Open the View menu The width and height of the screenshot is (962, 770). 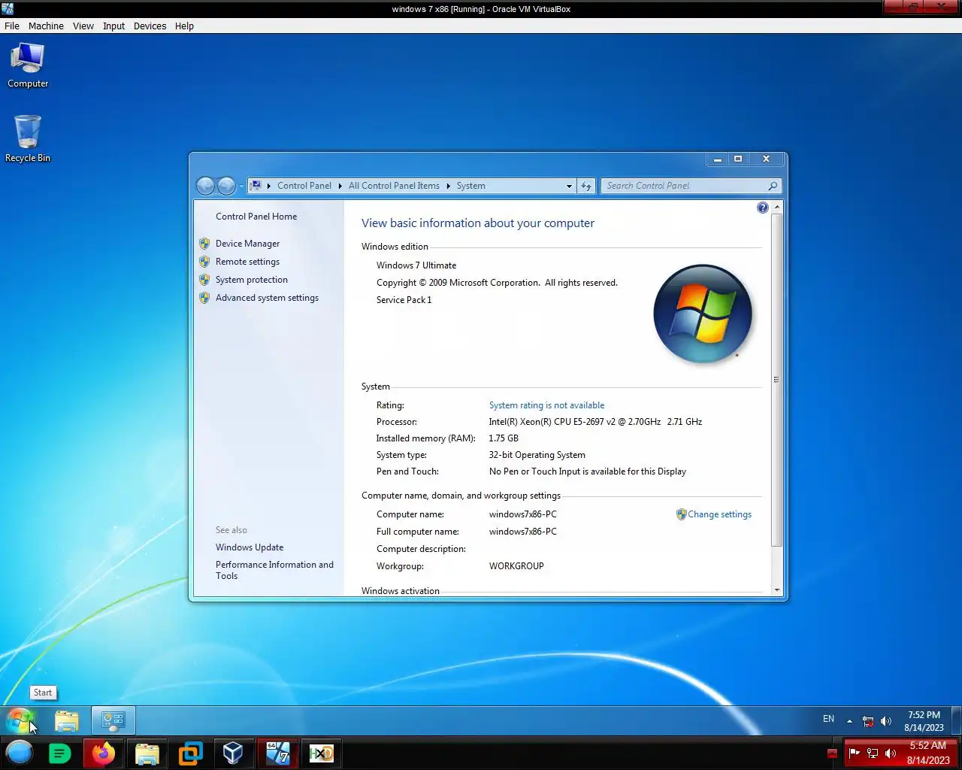(x=83, y=26)
